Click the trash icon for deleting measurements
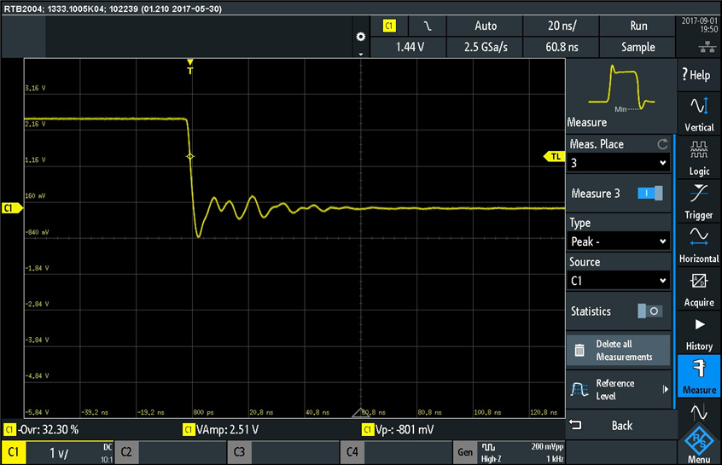Image resolution: width=722 pixels, height=465 pixels. tap(579, 351)
